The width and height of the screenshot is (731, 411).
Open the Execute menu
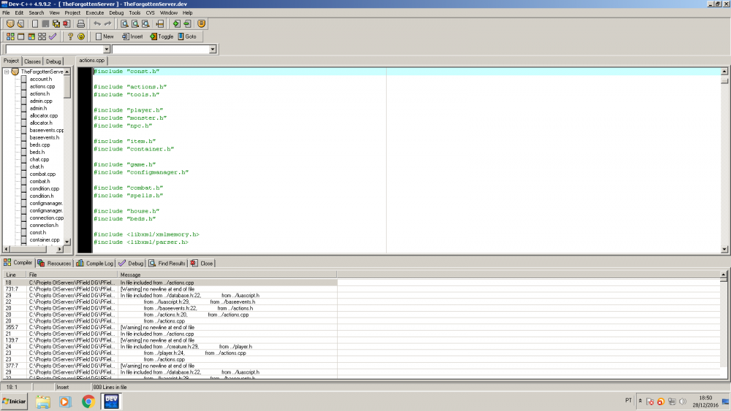[x=94, y=12]
